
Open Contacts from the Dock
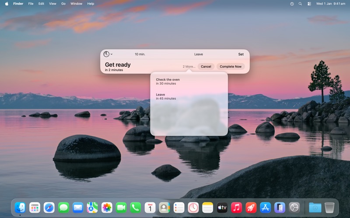164,208
